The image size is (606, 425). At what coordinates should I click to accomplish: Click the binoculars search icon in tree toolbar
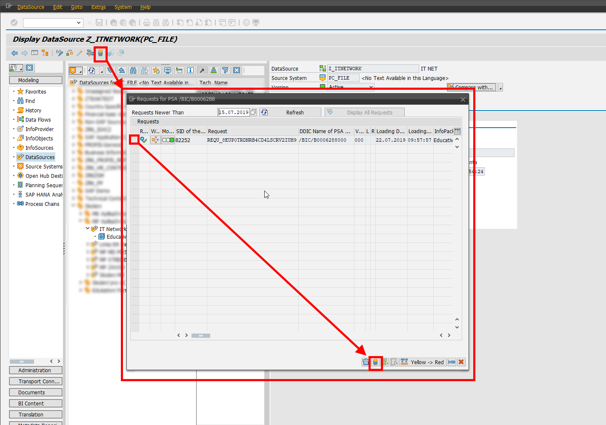pos(133,71)
